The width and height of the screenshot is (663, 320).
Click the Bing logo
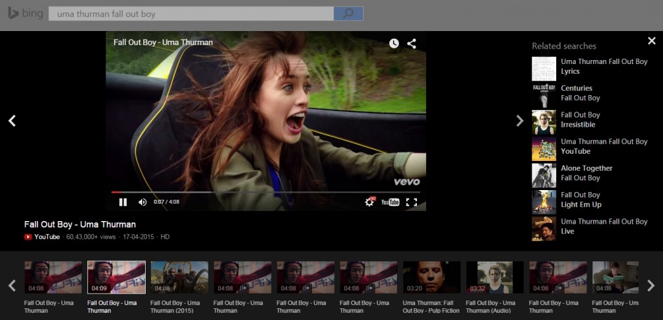pos(25,14)
